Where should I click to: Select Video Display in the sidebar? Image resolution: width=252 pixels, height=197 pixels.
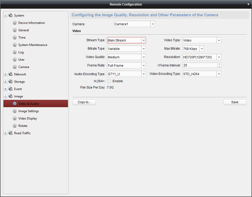[x=28, y=118]
